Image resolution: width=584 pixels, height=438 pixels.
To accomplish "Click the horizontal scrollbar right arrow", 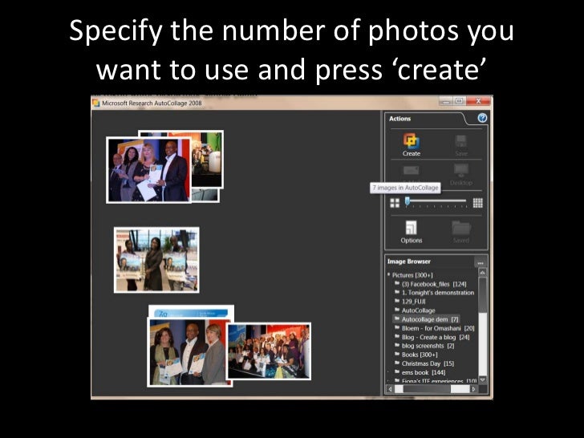I will click(x=473, y=389).
